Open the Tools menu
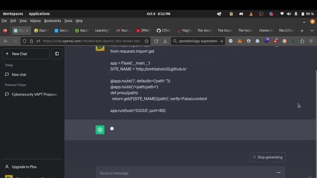 (x=68, y=21)
